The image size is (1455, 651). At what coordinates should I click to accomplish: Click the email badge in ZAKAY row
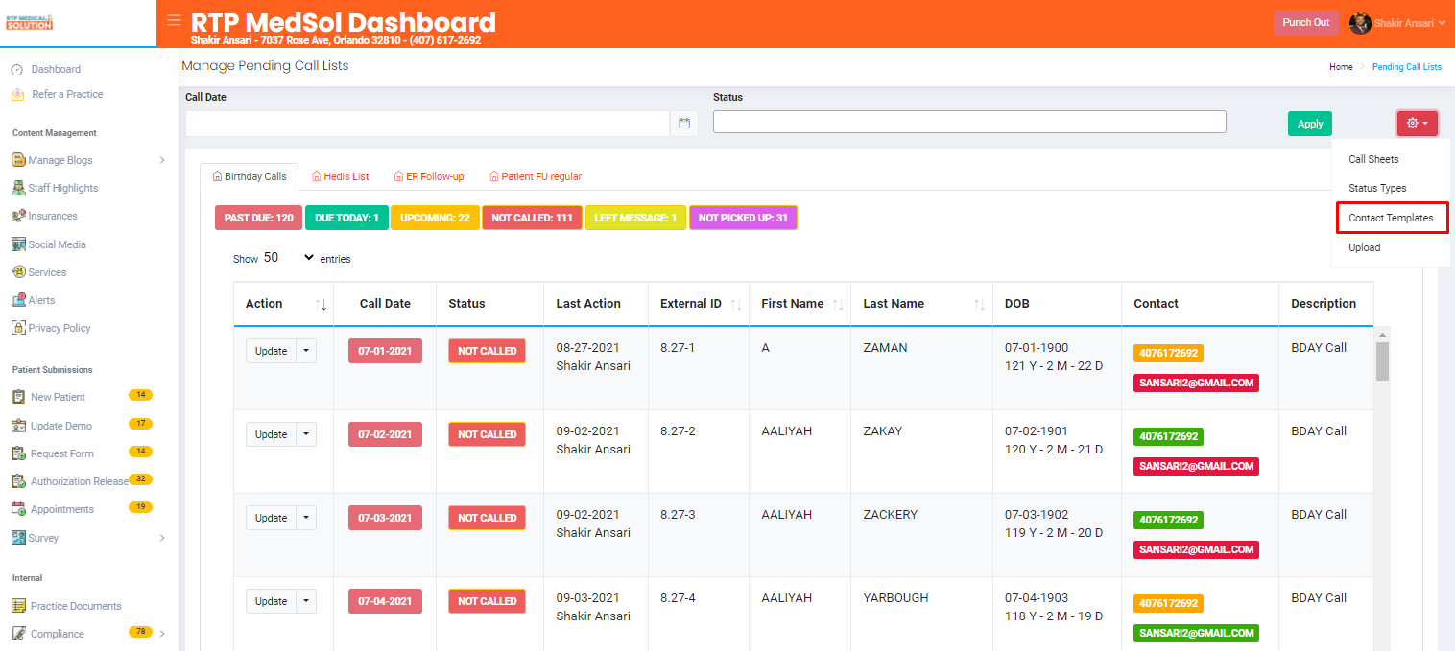[x=1196, y=466]
